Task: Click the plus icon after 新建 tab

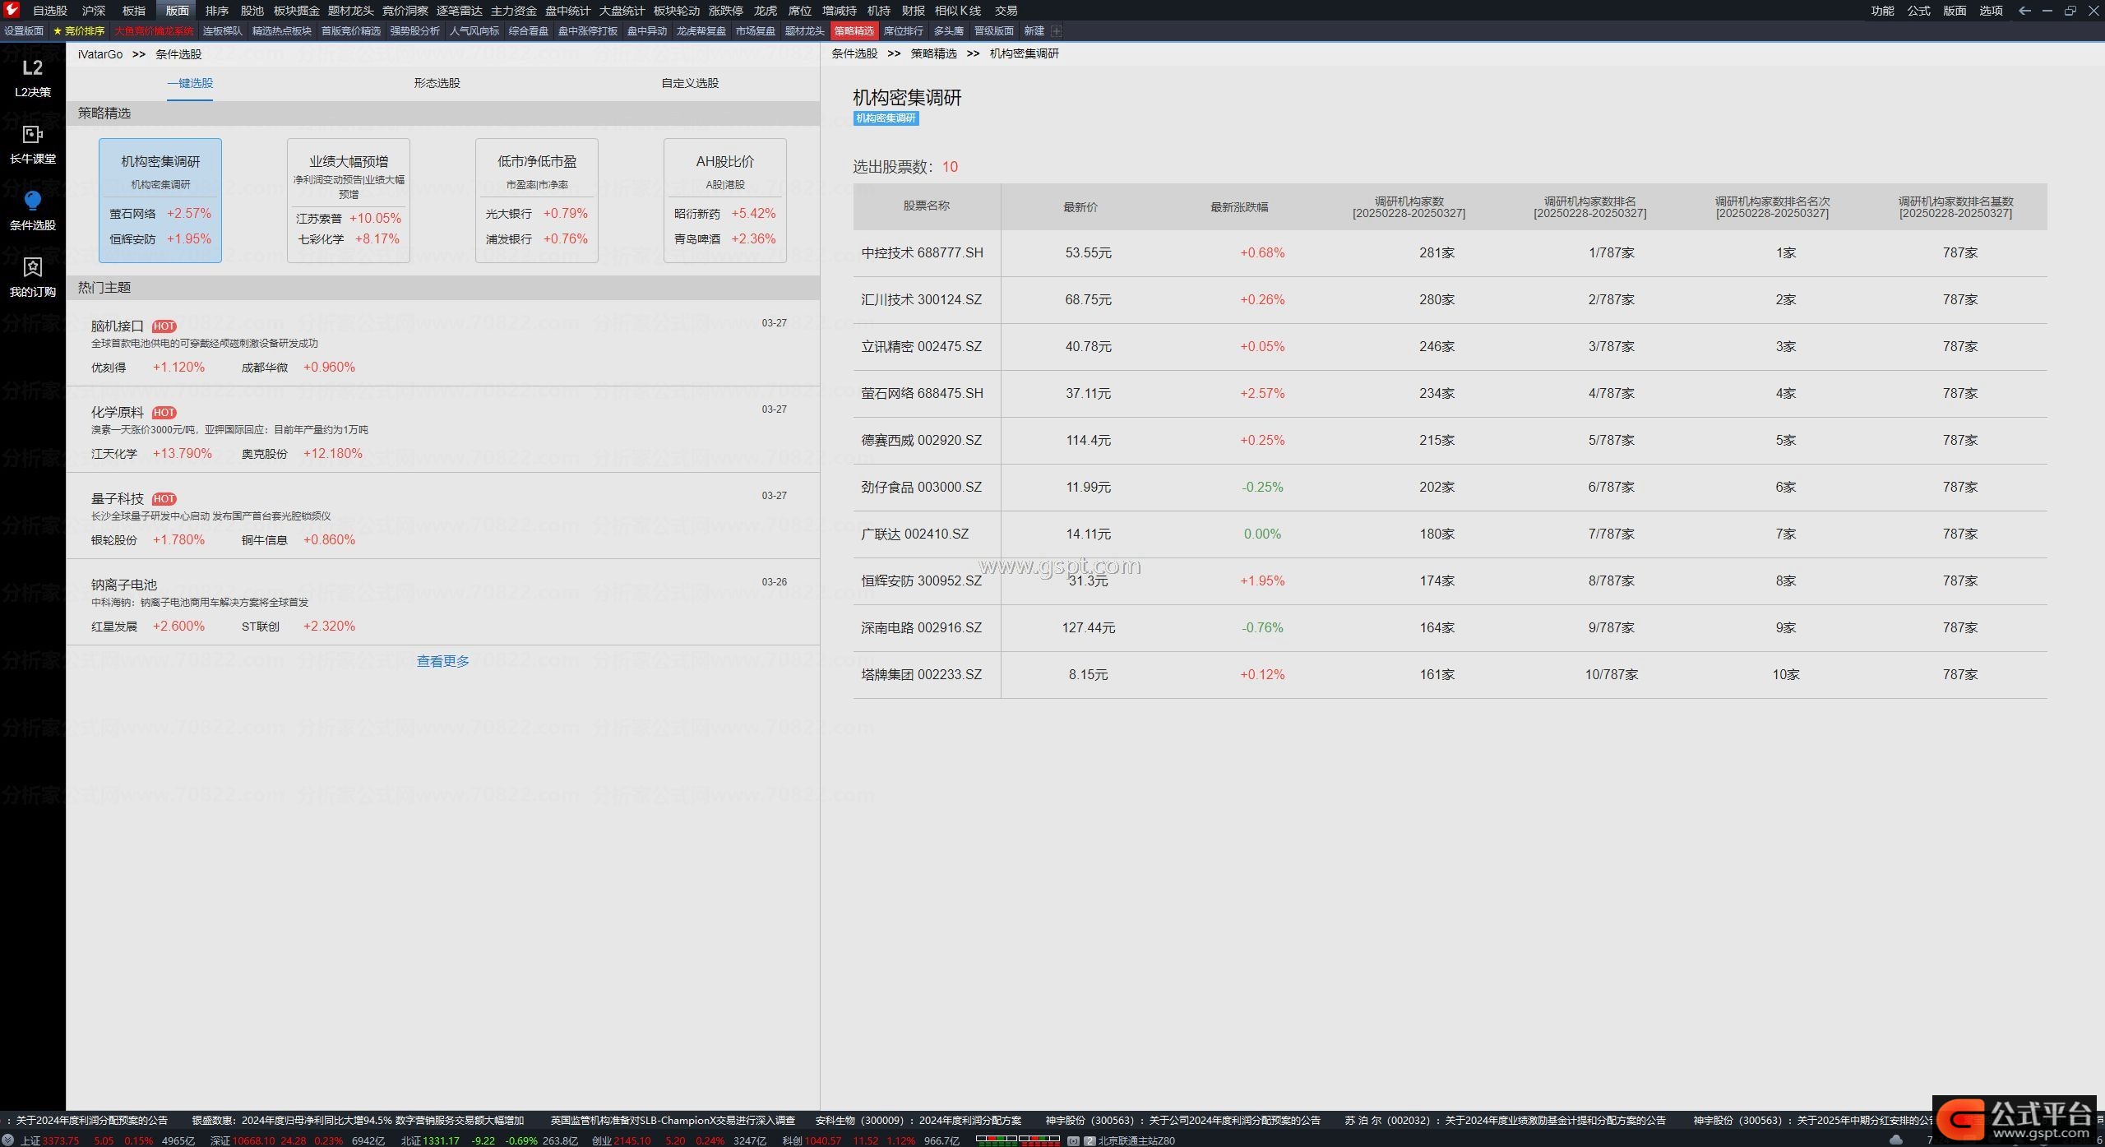Action: point(1057,31)
